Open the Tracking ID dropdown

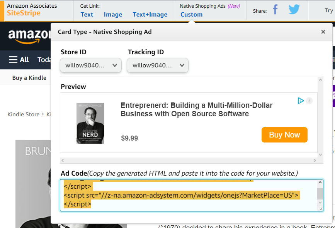tap(158, 65)
